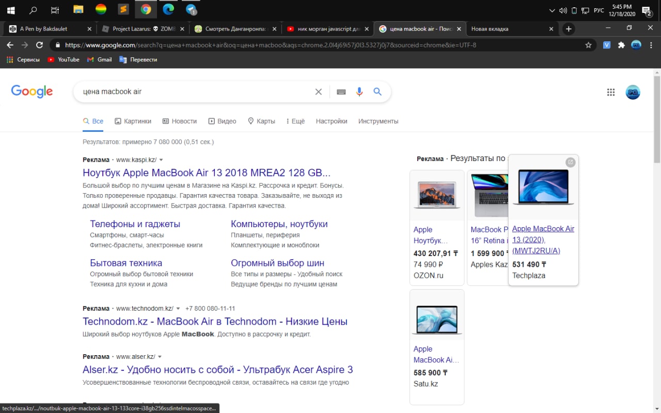Click the РУС keyboard language indicator
Viewport: 661px width, 413px height.
[x=599, y=10]
